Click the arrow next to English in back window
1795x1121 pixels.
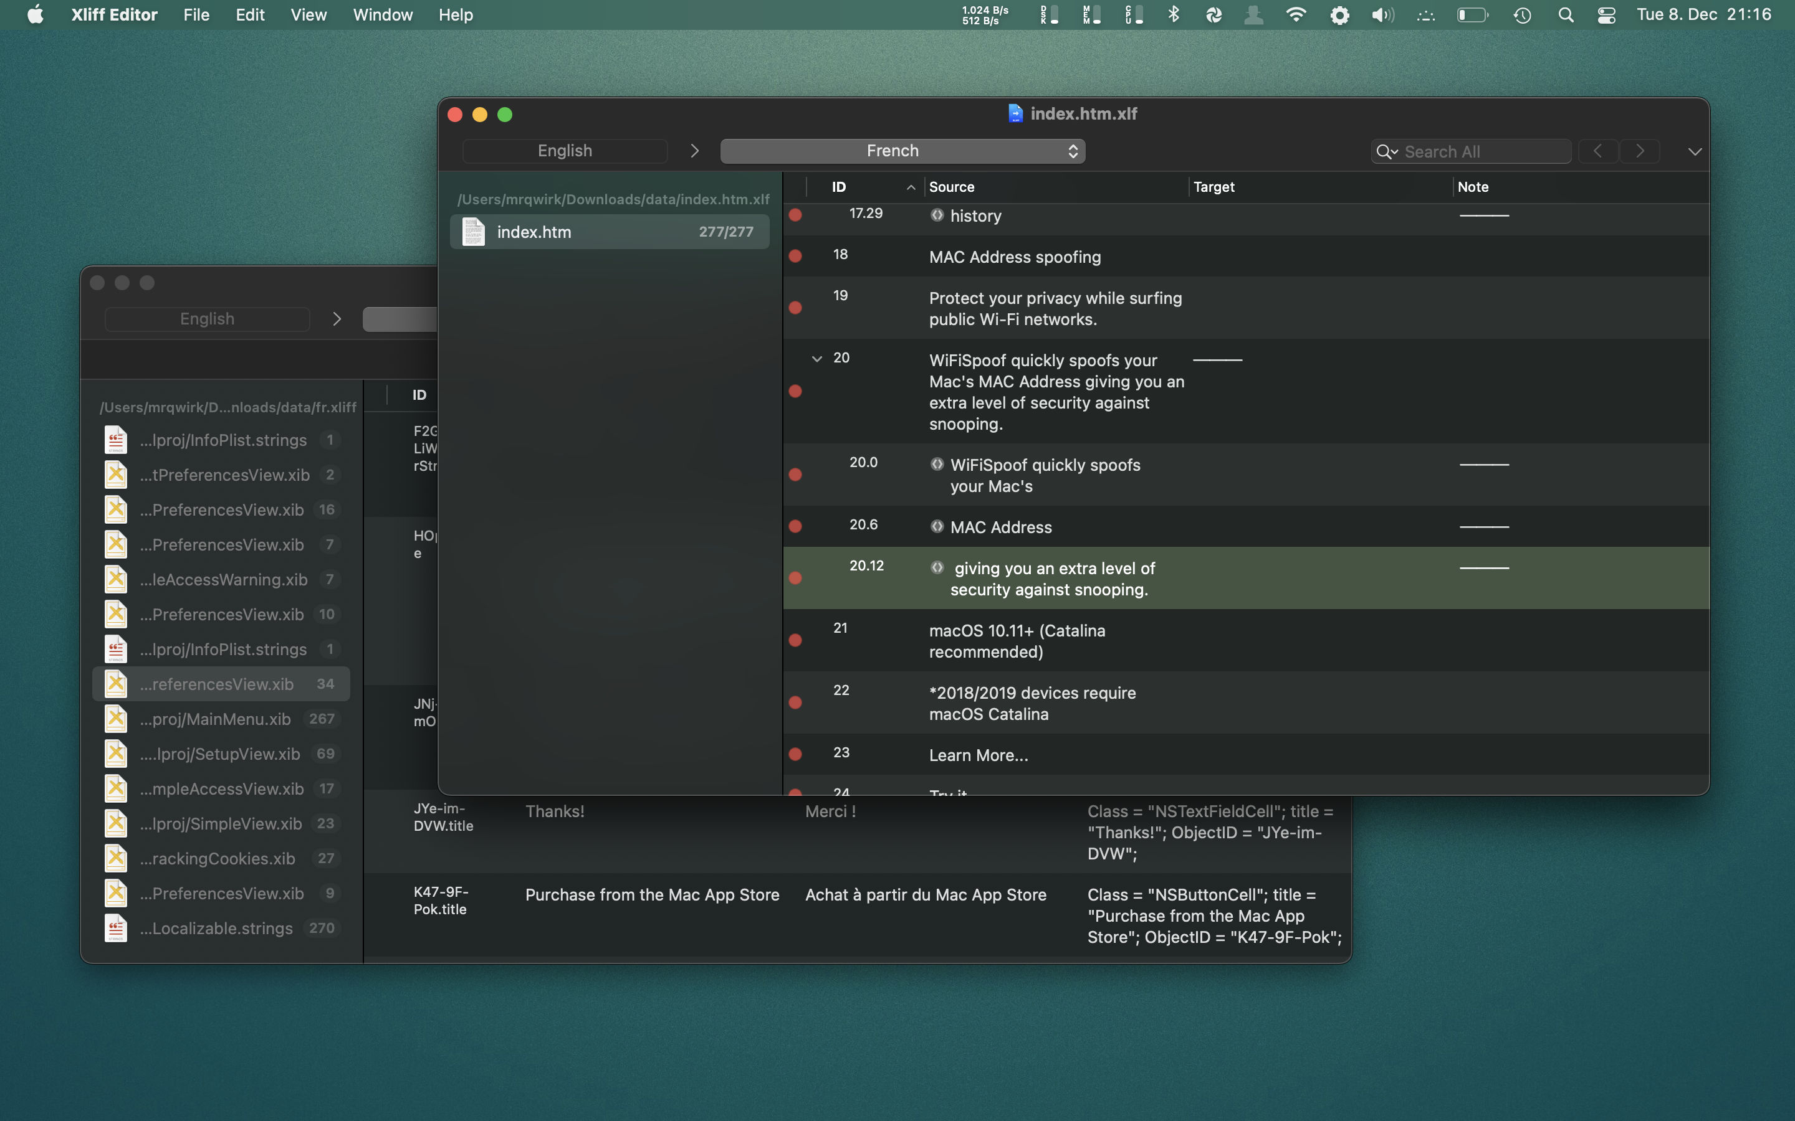(337, 319)
